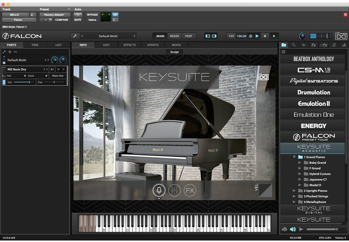
Task: Open the mixer sliders page in KeySuite
Action: click(174, 190)
